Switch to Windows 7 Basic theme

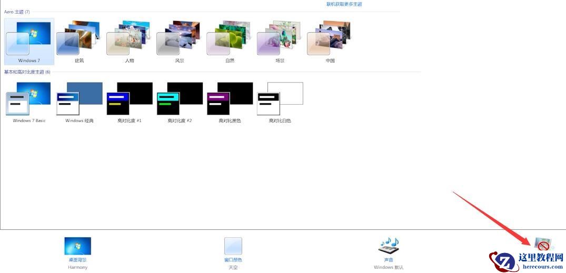29,103
